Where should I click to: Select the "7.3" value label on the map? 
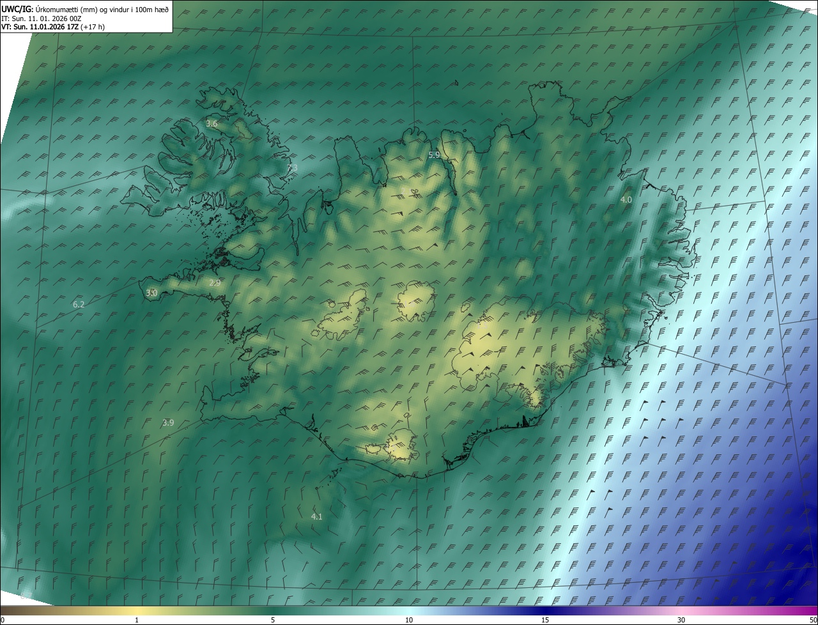293,168
